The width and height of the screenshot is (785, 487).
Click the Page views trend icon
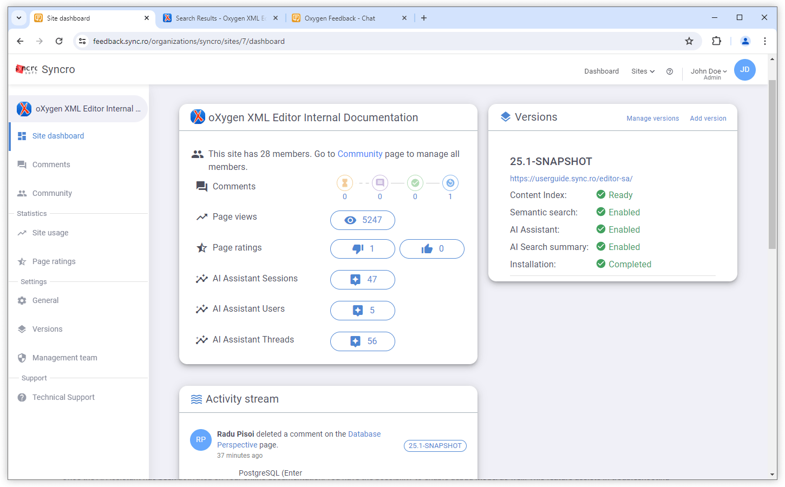pos(202,217)
